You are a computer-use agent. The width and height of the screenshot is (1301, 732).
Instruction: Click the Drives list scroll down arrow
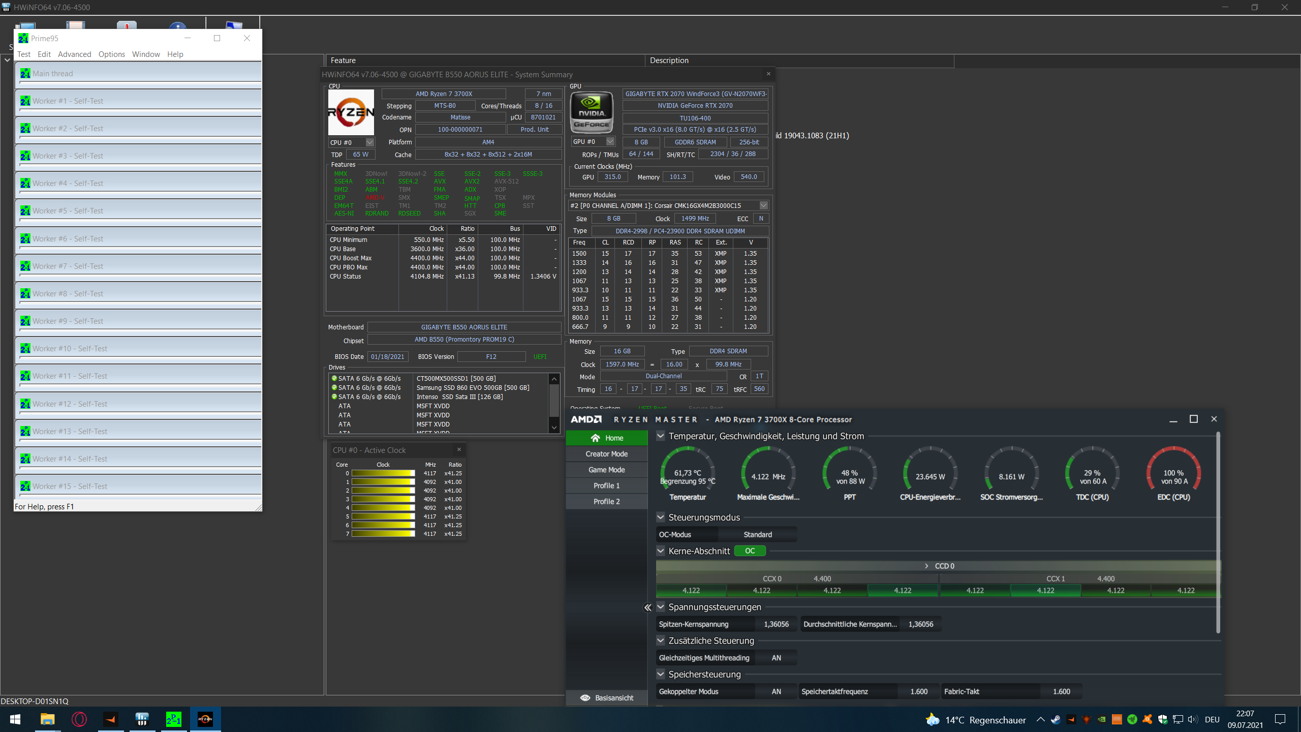tap(554, 428)
